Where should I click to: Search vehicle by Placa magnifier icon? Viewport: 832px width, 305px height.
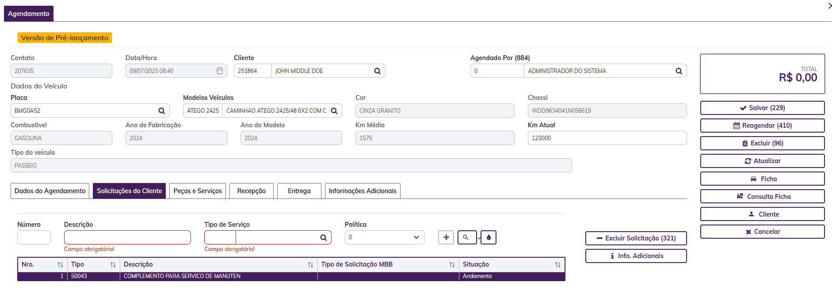click(161, 111)
